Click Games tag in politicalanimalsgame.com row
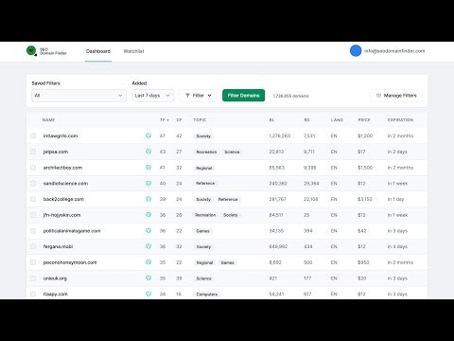Viewport: 454px width, 341px height. 202,231
